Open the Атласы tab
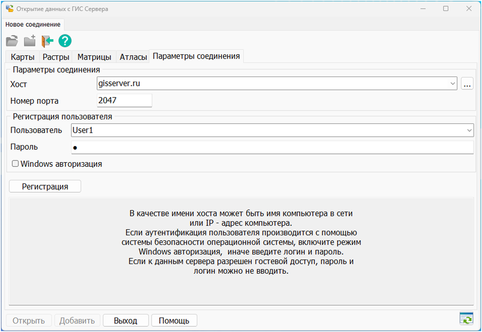The height and width of the screenshot is (332, 482). [133, 57]
